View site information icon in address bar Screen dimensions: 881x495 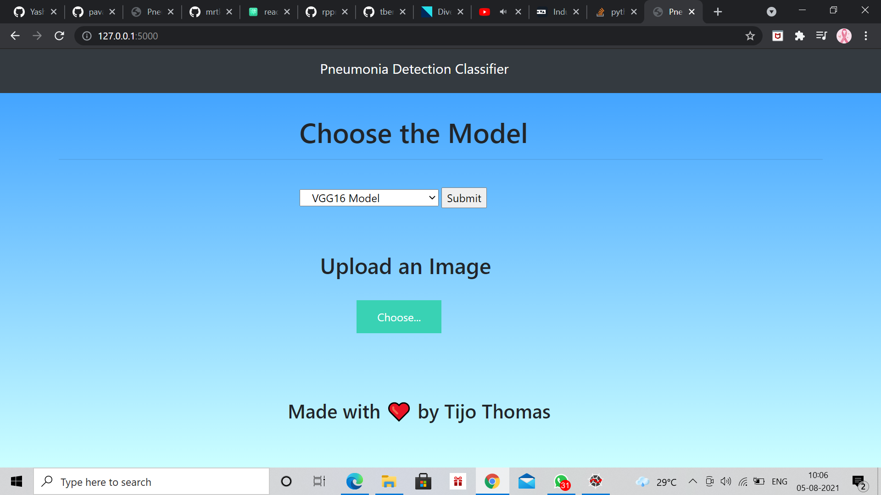pos(87,36)
